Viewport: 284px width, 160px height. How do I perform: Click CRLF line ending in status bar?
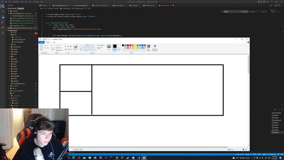pyautogui.click(x=259, y=155)
